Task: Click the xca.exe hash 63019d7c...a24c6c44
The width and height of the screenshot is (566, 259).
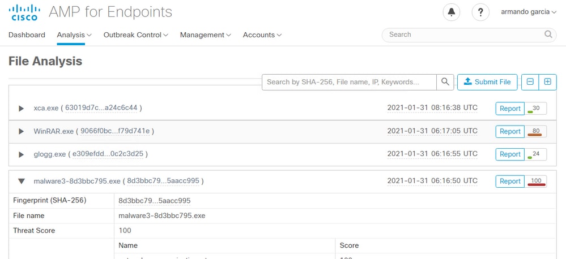Action: [x=101, y=108]
